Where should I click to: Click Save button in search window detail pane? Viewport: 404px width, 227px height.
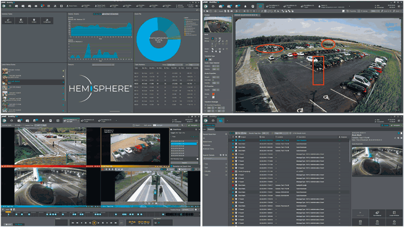coord(377,222)
